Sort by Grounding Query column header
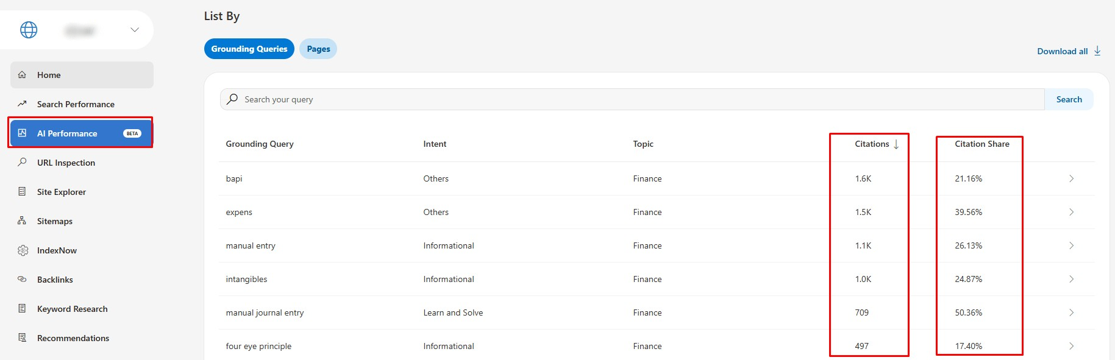 [x=260, y=144]
